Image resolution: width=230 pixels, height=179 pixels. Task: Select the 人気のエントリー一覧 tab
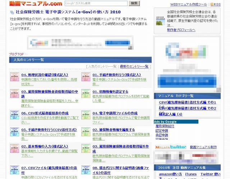point(102,67)
